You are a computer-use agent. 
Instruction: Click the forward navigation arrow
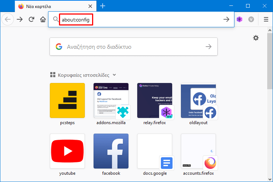pos(20,19)
